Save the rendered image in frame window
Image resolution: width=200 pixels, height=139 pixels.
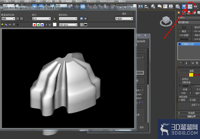pyautogui.click(x=2, y=25)
